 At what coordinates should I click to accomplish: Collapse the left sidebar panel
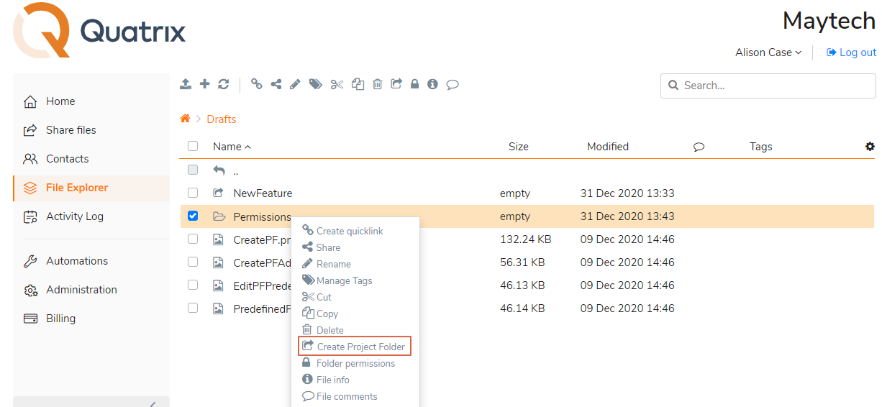click(x=153, y=403)
